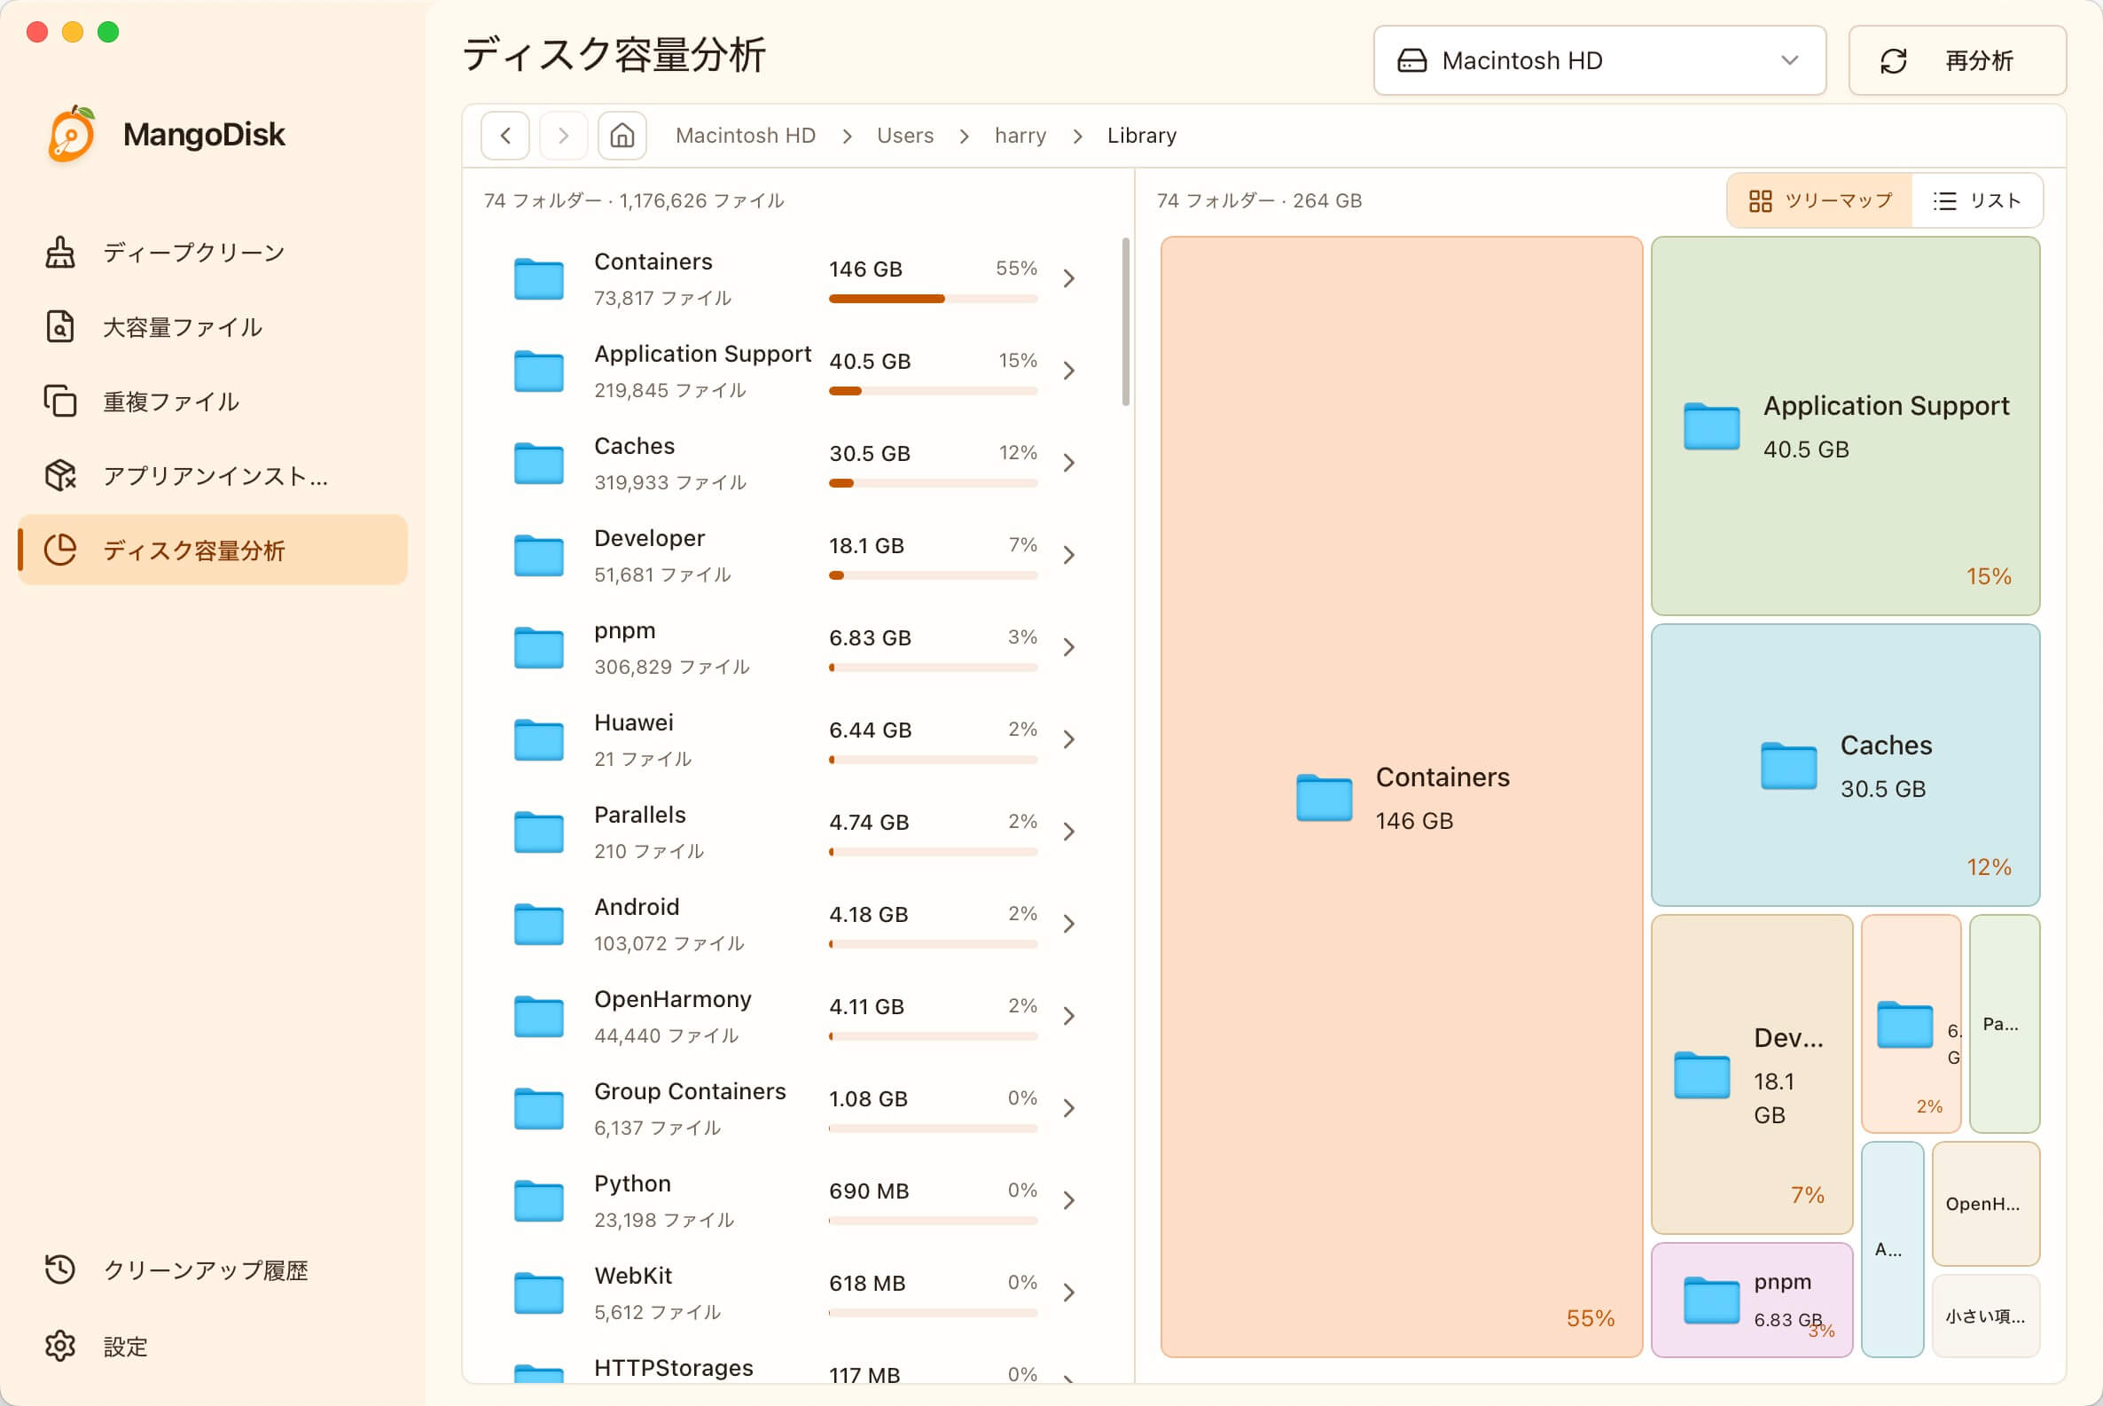2103x1406 pixels.
Task: Click the Application Support 15% usage bar
Action: [933, 391]
